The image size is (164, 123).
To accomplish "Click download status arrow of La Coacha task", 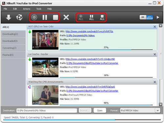I will coord(30,59).
